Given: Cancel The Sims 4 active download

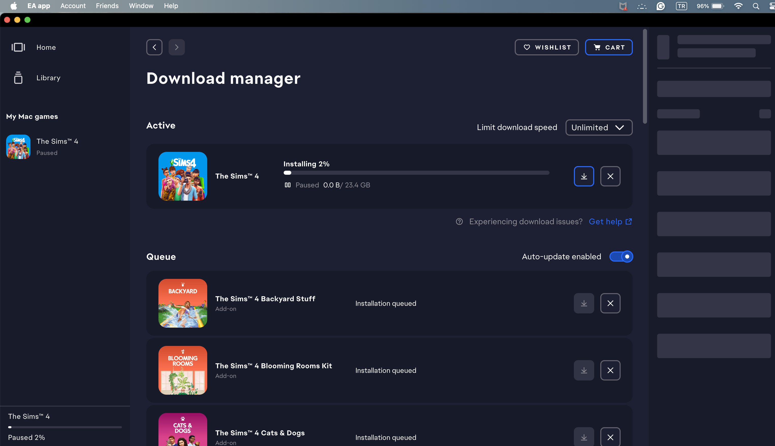Looking at the screenshot, I should (x=610, y=176).
